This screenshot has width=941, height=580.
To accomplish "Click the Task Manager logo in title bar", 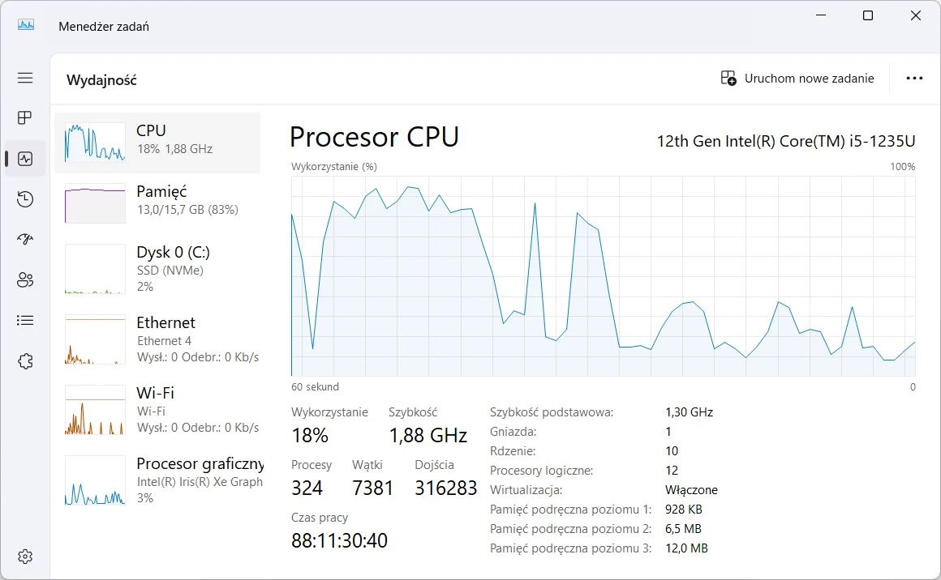I will coord(25,25).
